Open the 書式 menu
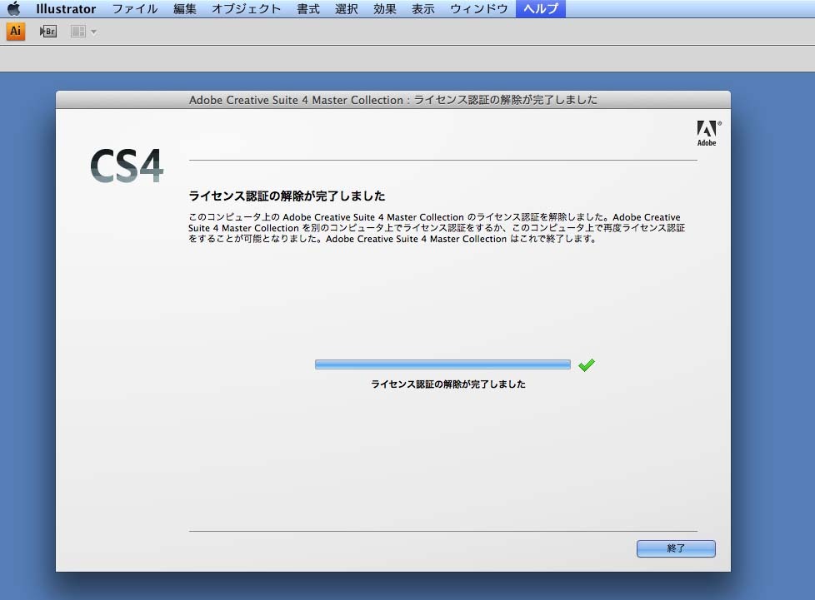The image size is (815, 600). (x=307, y=9)
